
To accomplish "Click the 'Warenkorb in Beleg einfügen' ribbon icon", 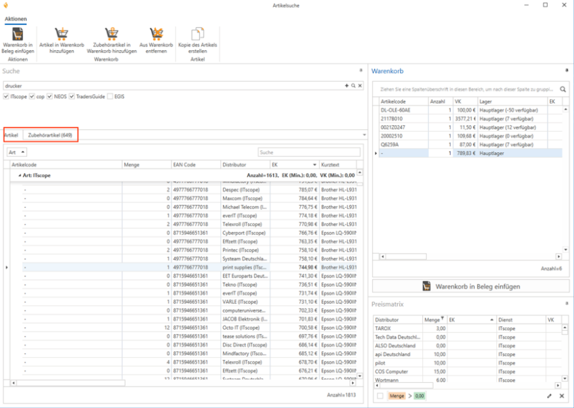I will click(x=18, y=35).
